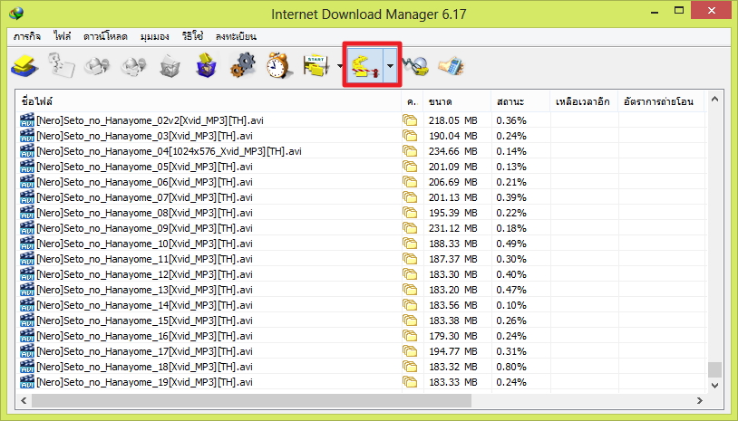Viewport: 738px width, 421px height.
Task: Click the 234.66 MB size cell
Action: [x=452, y=151]
